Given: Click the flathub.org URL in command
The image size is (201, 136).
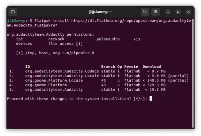Looking at the screenshot, I should coord(131,21).
